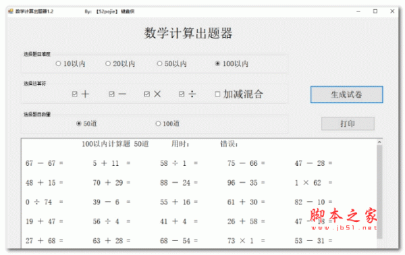Click the problem '82 − 10 ='
The image size is (405, 255).
[314, 202]
